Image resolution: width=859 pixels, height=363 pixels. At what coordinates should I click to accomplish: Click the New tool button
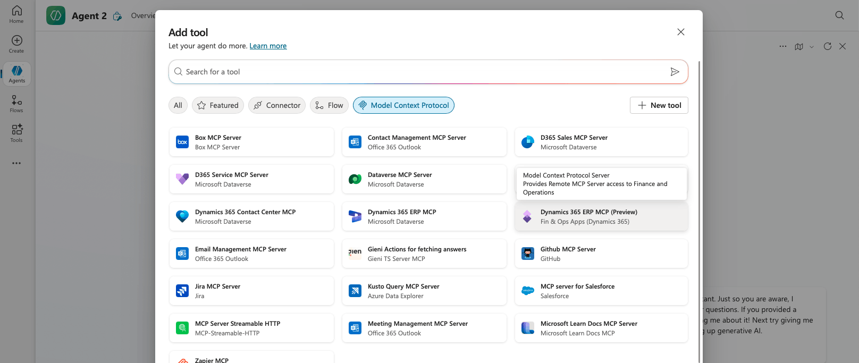(659, 105)
